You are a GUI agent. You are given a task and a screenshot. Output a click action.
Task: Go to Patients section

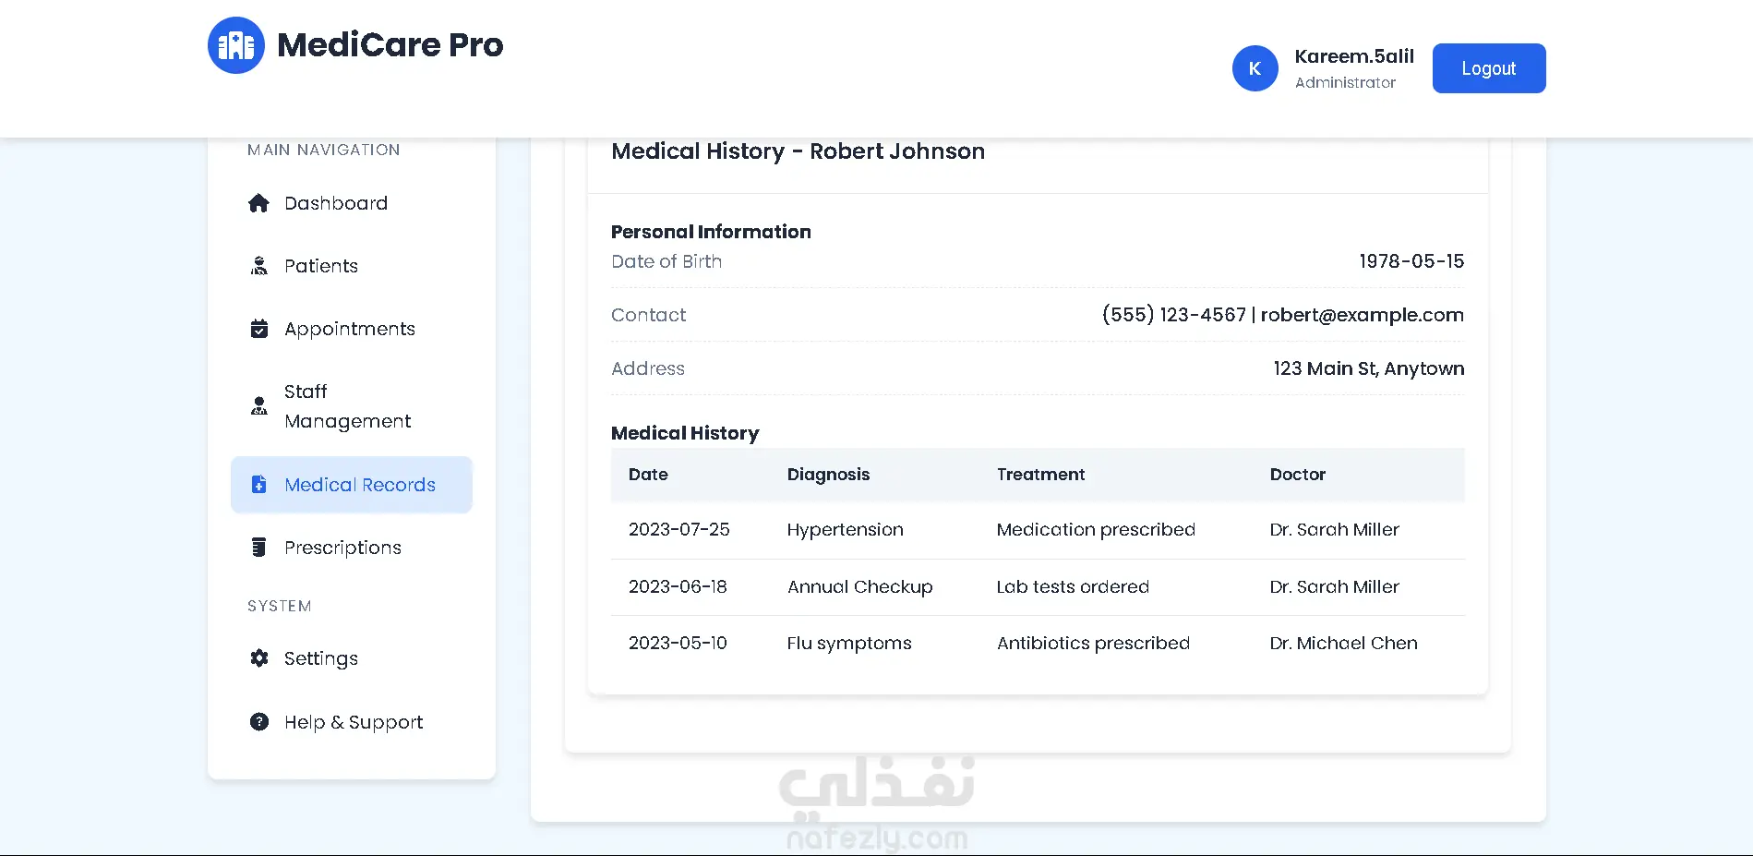(x=320, y=266)
